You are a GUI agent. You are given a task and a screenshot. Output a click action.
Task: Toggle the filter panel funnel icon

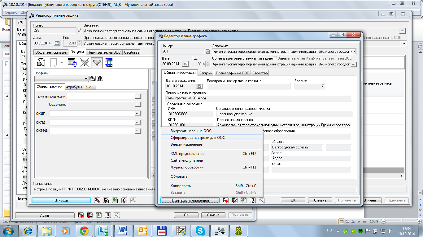(x=97, y=63)
